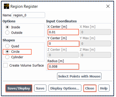Click the Fluent application icon in title bar

[6, 6]
